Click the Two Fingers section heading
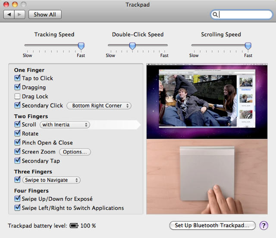 pyautogui.click(x=31, y=116)
